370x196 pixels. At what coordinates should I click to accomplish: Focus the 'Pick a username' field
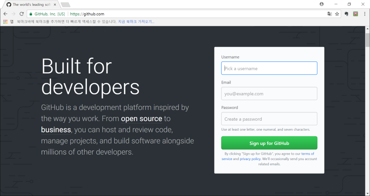(x=269, y=68)
